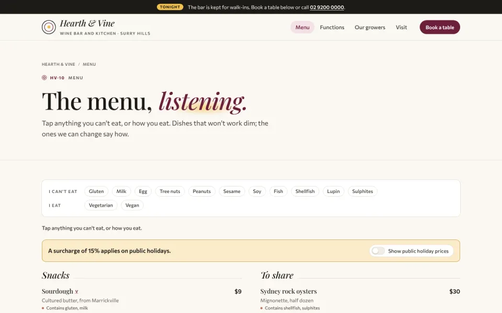Screen dimensions: 502x313
Task: Toggle the Sesame allergen filter
Action: point(232,191)
